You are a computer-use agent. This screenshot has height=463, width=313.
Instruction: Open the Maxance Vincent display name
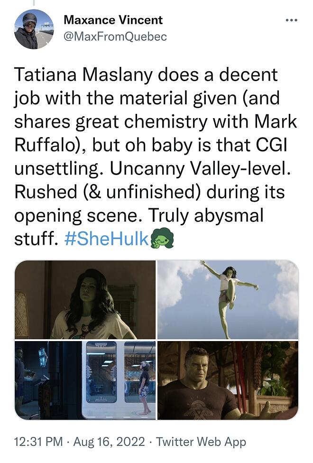[x=113, y=20]
